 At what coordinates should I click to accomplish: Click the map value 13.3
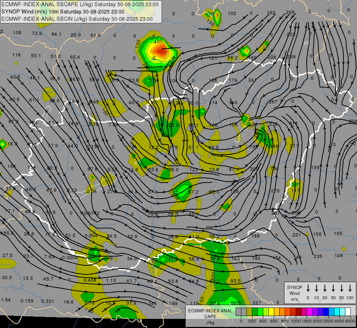pos(28,278)
